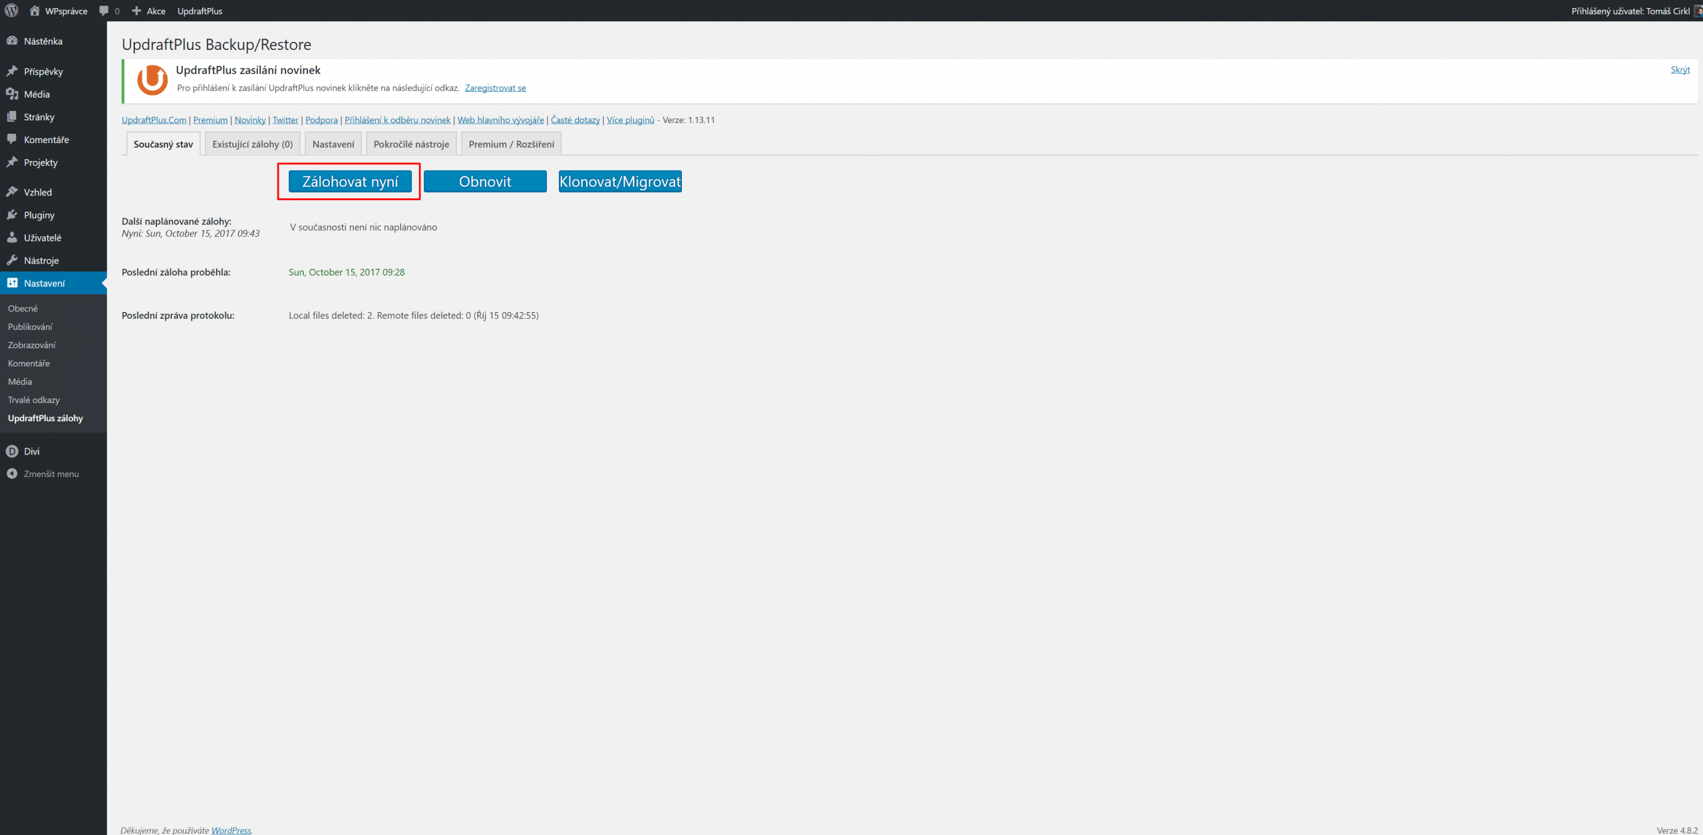Hide the notice via Skrýt link
This screenshot has height=835, width=1703.
pyautogui.click(x=1680, y=69)
